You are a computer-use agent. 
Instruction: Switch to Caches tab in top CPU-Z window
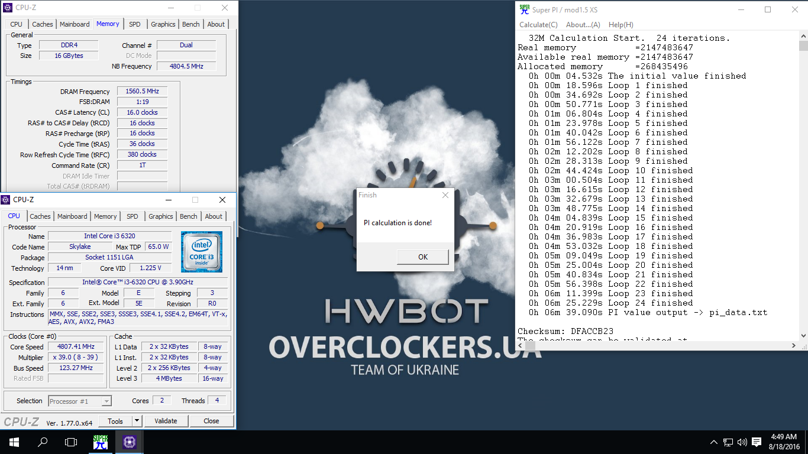[x=43, y=24]
